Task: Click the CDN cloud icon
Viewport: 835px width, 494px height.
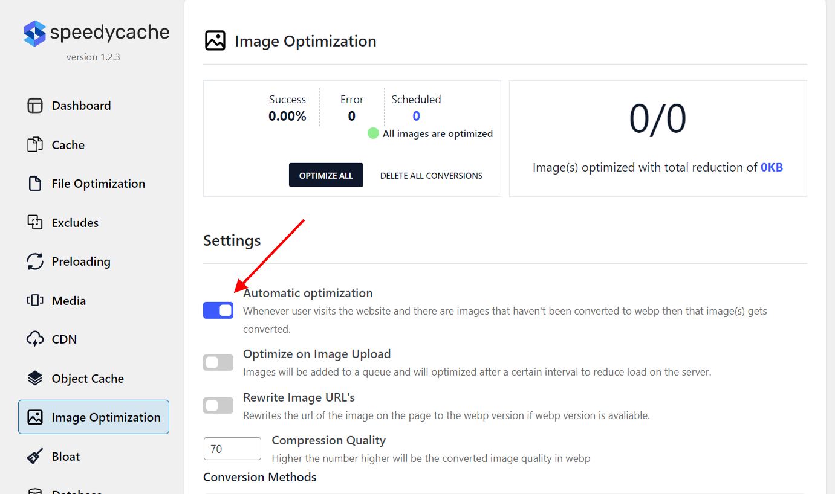Action: (35, 339)
